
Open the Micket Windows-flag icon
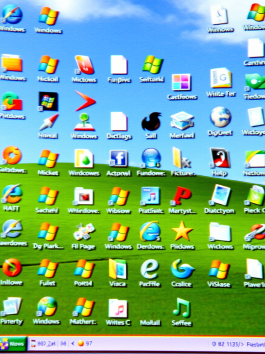pyautogui.click(x=48, y=159)
